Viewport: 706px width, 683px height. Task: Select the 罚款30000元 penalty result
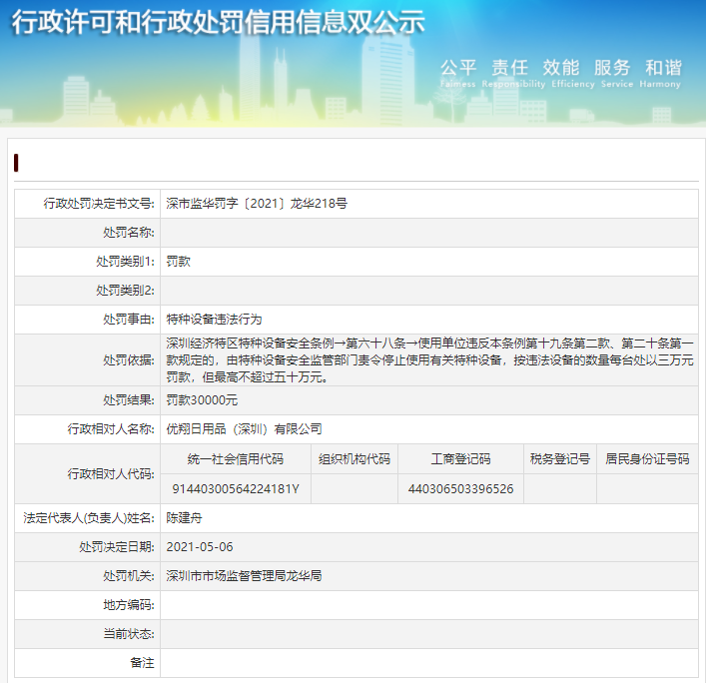202,399
